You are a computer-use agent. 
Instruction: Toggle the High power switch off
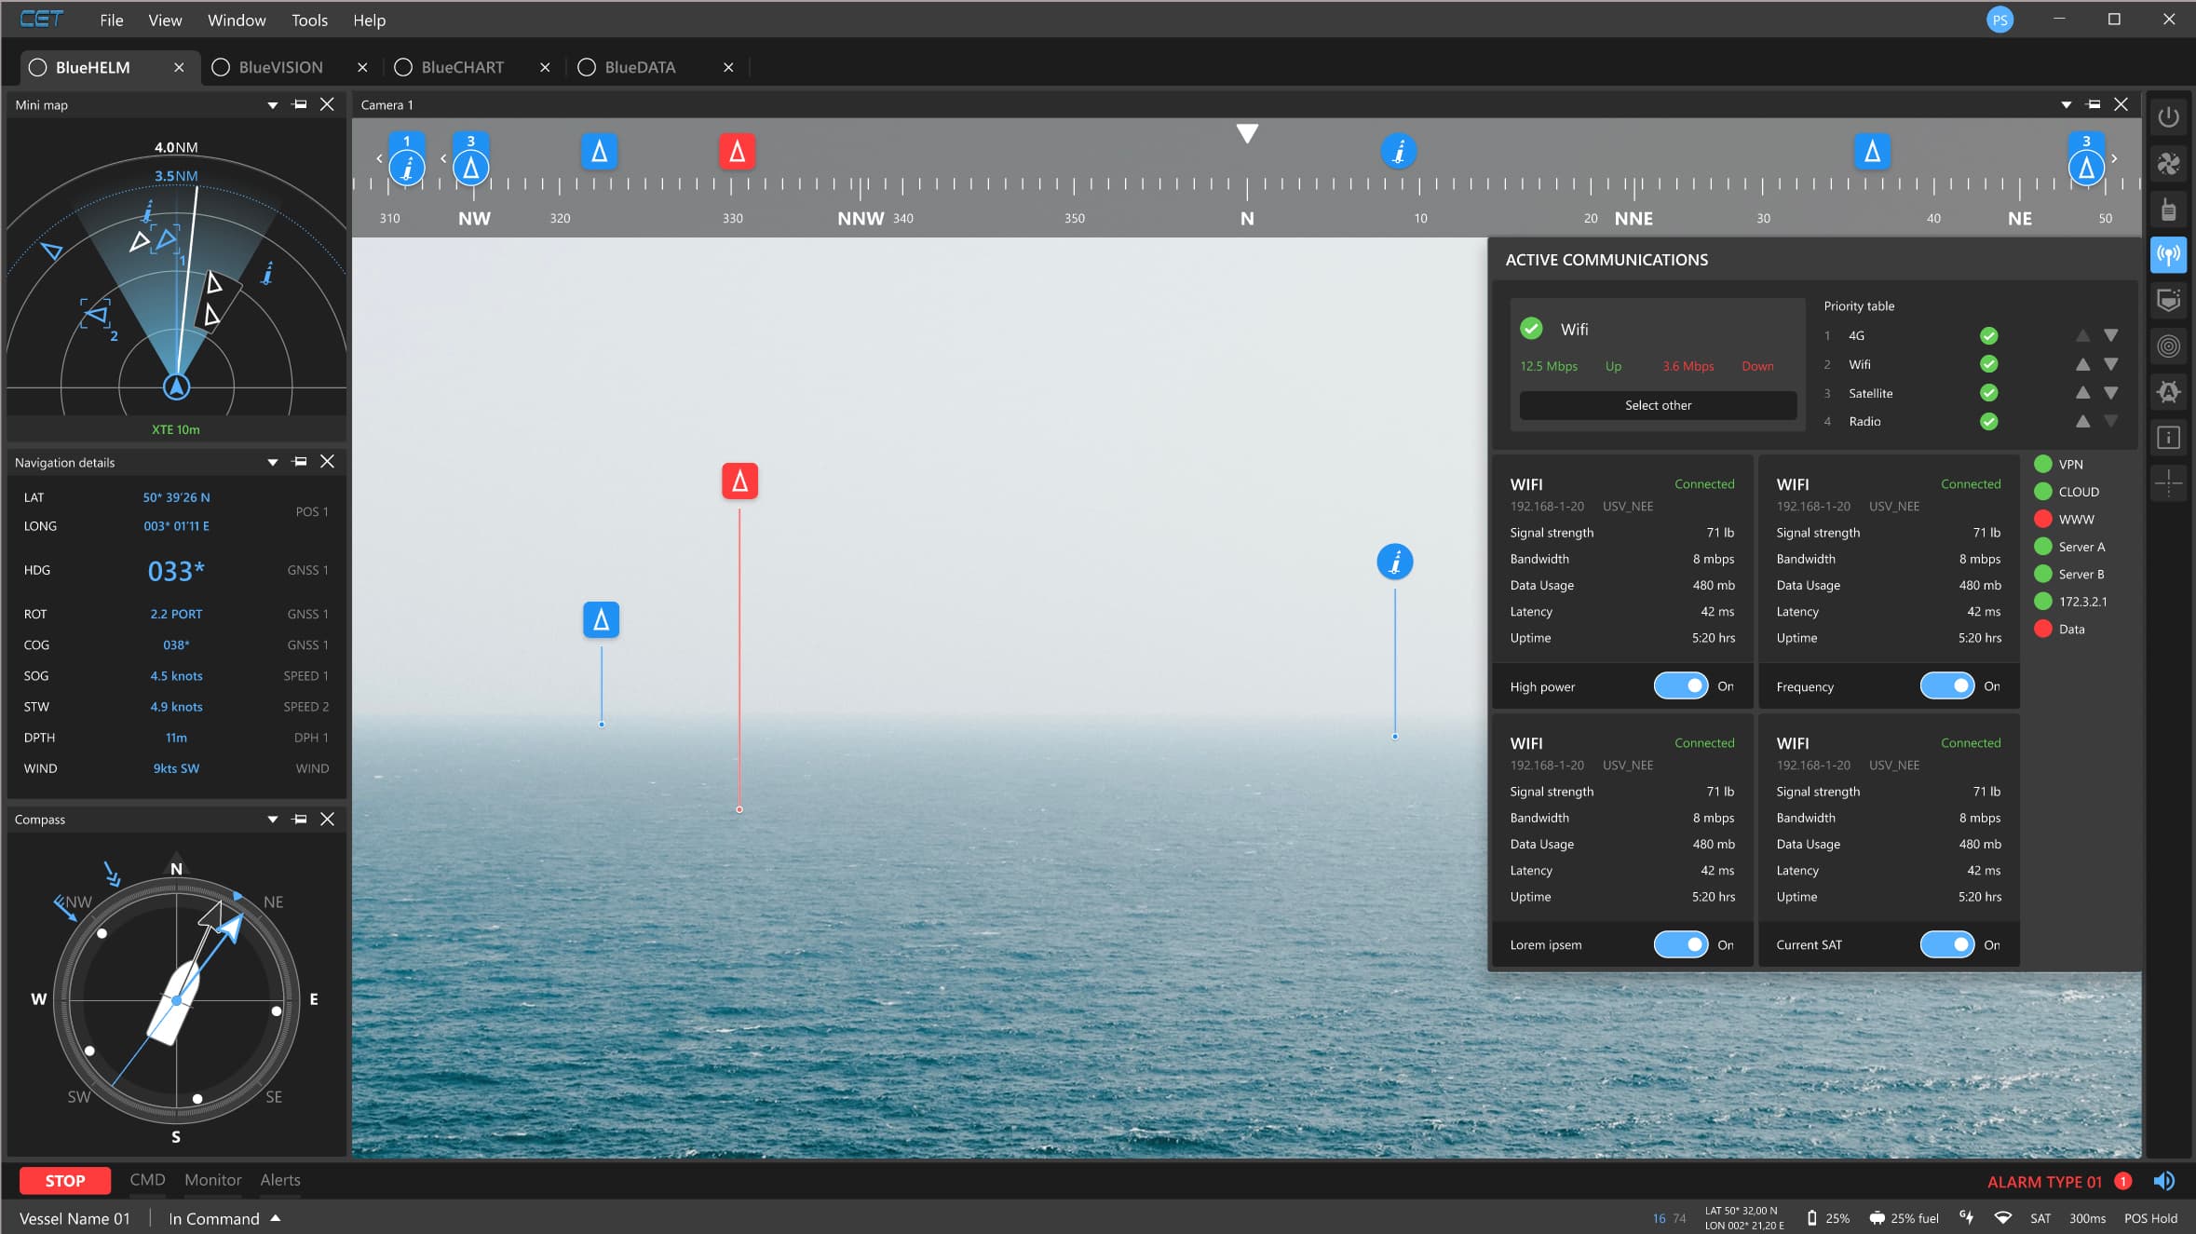point(1680,686)
